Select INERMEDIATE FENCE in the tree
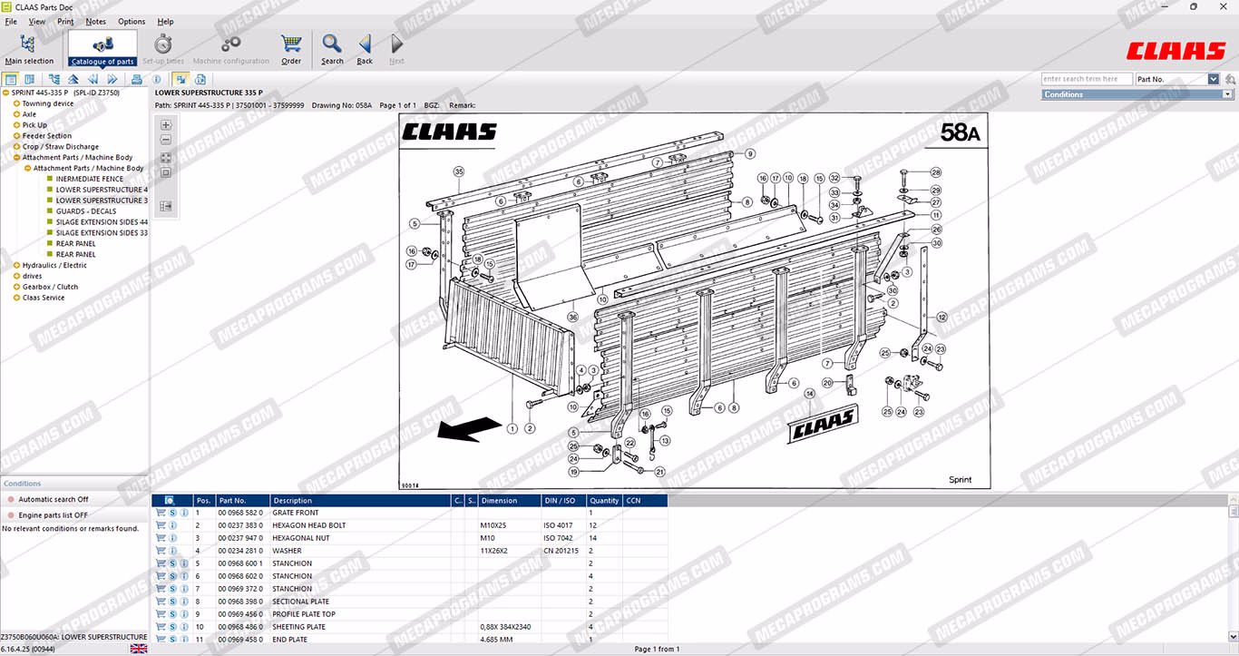 [x=90, y=179]
